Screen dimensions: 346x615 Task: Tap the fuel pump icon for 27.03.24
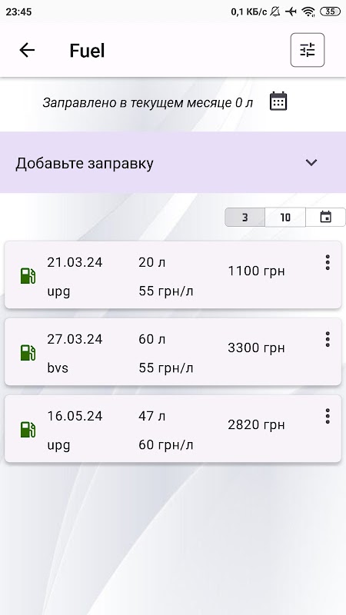pyautogui.click(x=28, y=353)
